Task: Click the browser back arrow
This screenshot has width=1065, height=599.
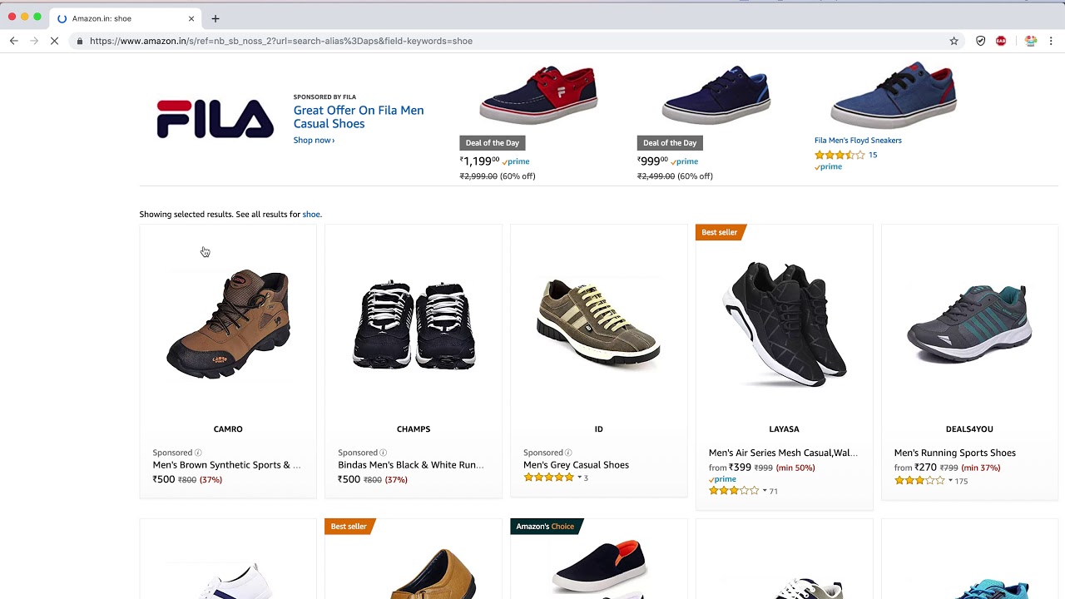Action: pos(13,41)
